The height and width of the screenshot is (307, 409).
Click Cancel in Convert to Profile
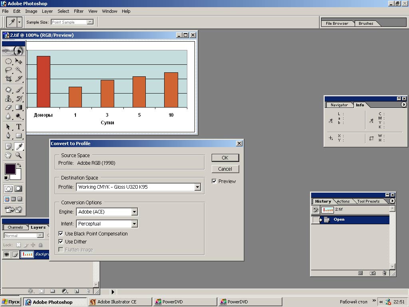[x=225, y=169]
